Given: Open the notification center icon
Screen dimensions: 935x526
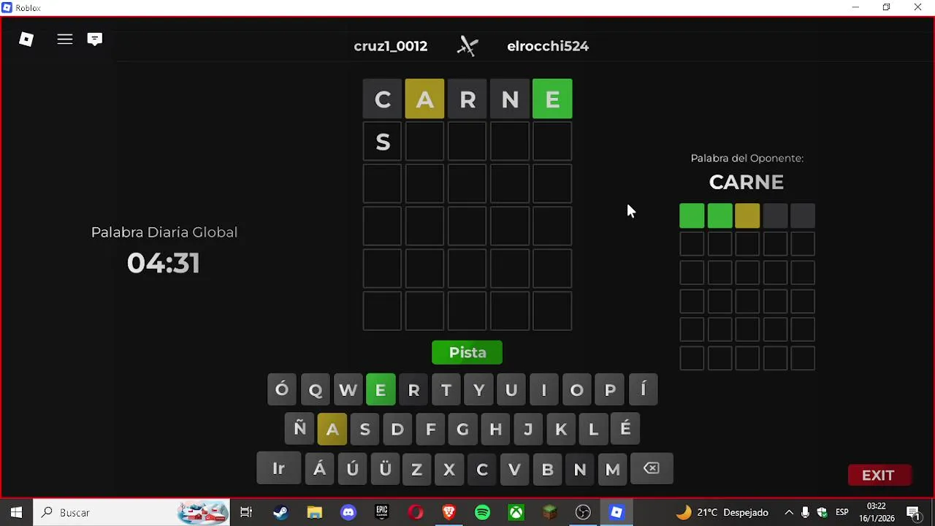Looking at the screenshot, I should tap(913, 513).
